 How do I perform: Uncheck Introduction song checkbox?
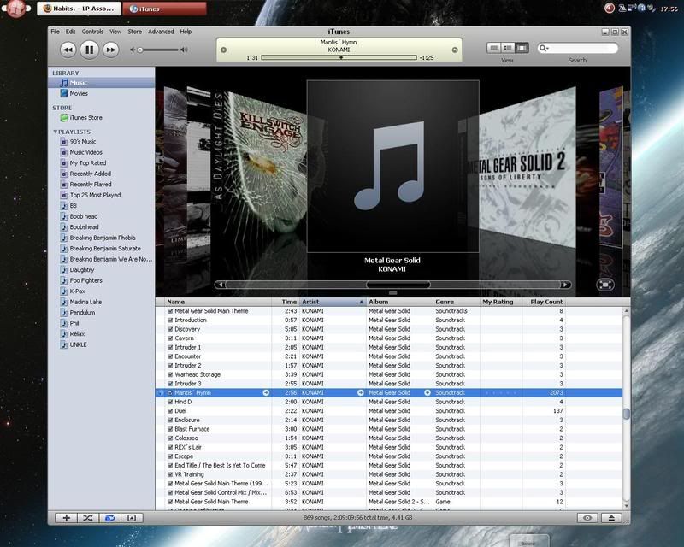click(x=170, y=321)
